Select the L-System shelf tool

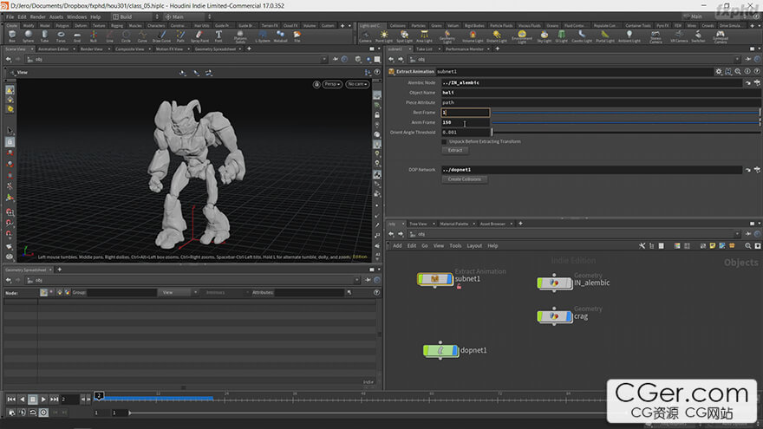click(263, 36)
